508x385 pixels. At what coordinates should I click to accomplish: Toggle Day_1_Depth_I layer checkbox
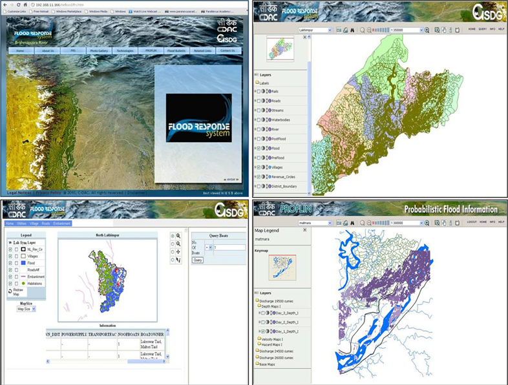click(x=264, y=331)
